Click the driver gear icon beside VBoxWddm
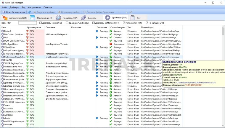 [3, 47]
